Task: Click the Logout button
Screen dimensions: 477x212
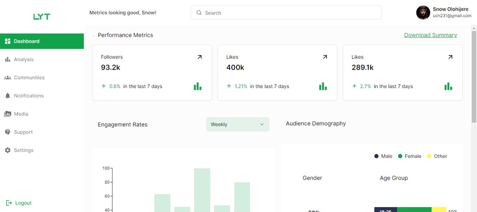Action: click(x=19, y=203)
